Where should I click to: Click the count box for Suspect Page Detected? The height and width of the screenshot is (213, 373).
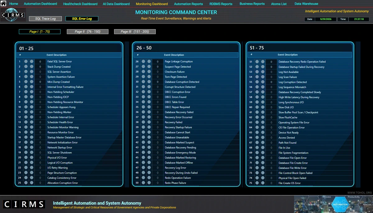tap(158, 66)
